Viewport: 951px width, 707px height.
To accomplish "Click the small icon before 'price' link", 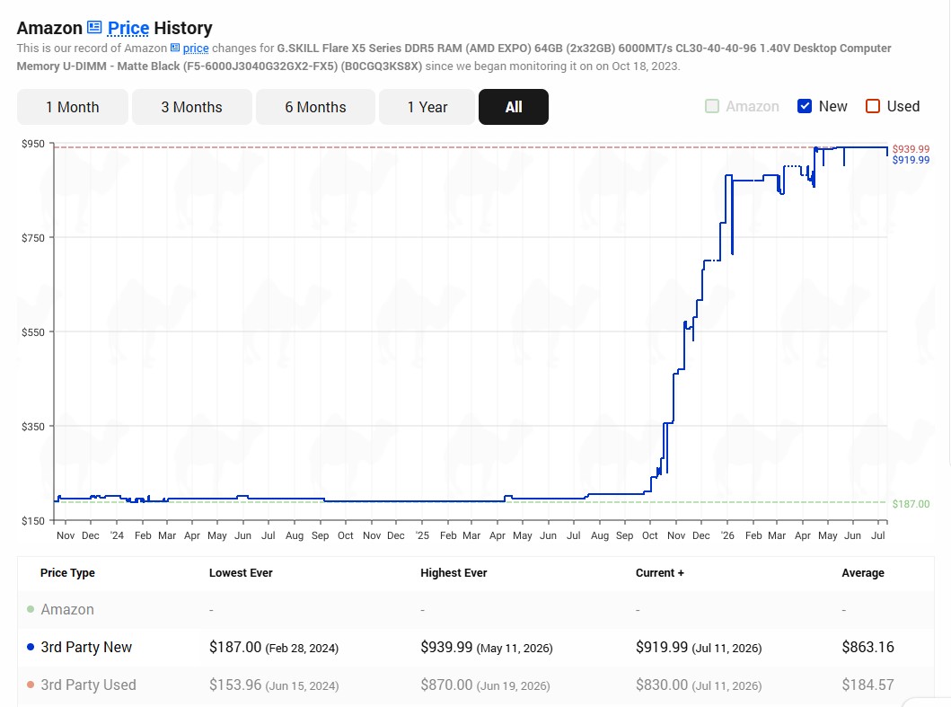I will click(175, 48).
